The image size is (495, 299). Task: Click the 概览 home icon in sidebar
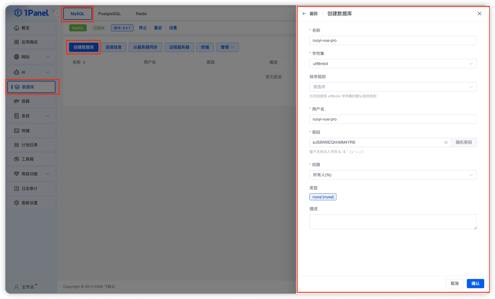click(17, 28)
